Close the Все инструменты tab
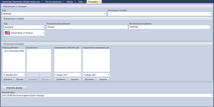 (x=63, y=2)
